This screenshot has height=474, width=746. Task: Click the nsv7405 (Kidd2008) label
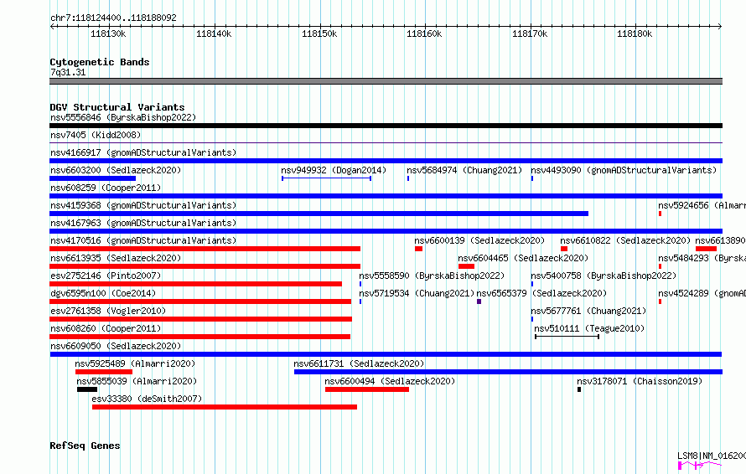96,135
